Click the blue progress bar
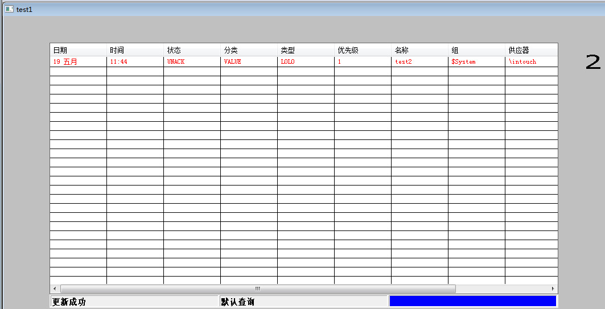 (472, 301)
